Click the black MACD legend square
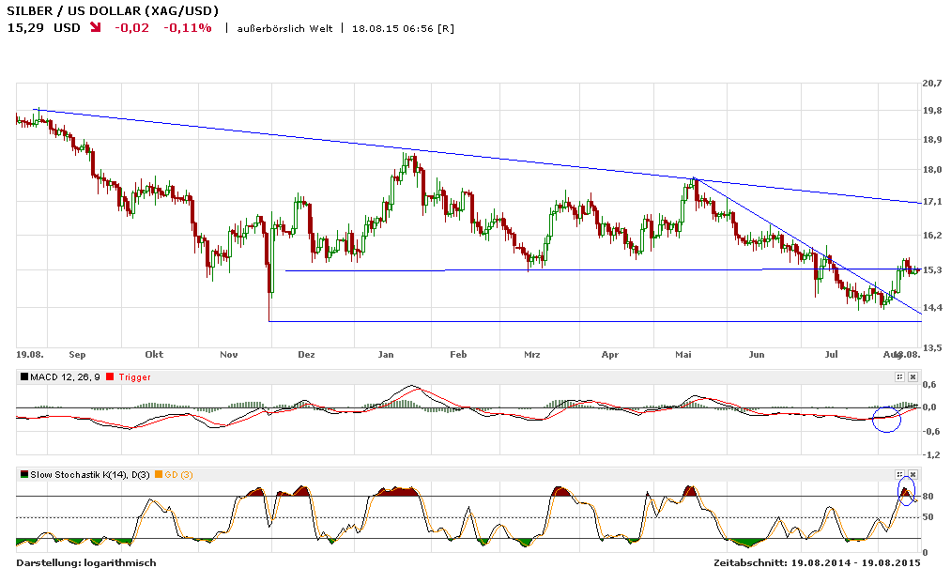The width and height of the screenshot is (951, 568). [x=23, y=376]
